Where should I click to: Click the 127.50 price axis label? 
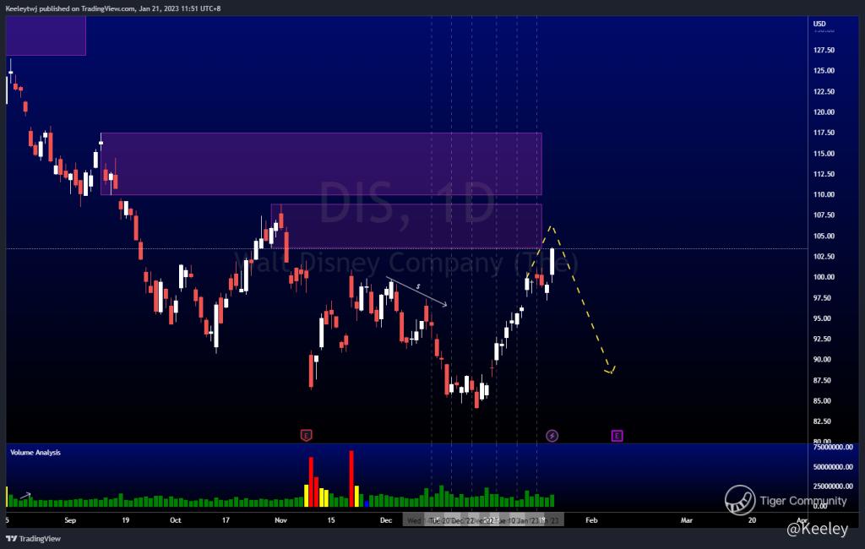coord(824,50)
